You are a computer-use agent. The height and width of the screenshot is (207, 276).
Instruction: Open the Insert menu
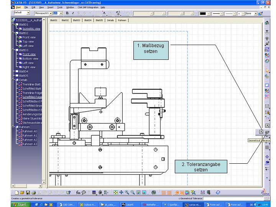pos(50,7)
